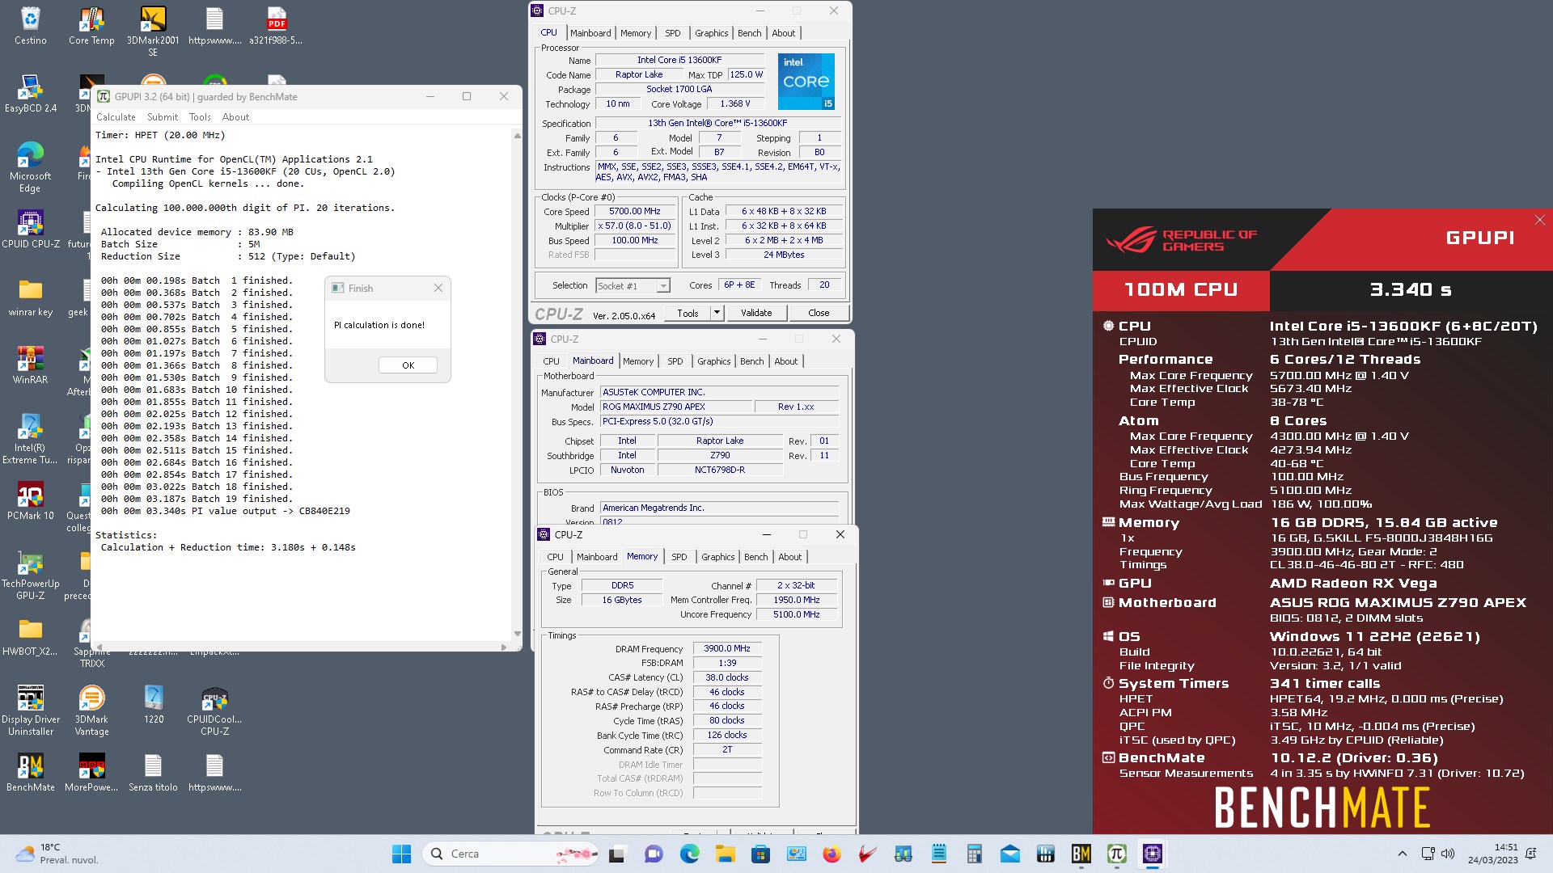Switch to SPD tab in top CPU-Z window
Image resolution: width=1553 pixels, height=873 pixels.
[x=673, y=33]
